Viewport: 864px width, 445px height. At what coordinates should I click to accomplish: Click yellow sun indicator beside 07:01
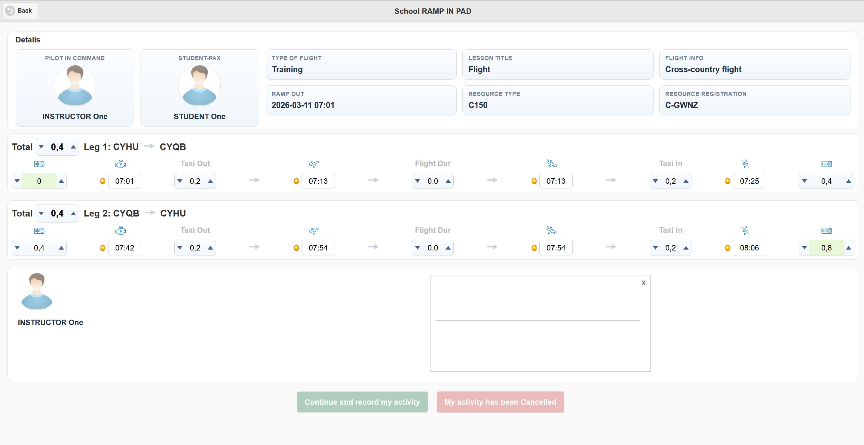click(x=103, y=181)
